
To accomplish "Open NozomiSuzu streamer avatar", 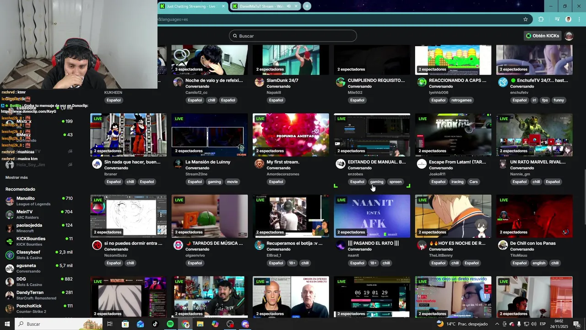I will (97, 245).
